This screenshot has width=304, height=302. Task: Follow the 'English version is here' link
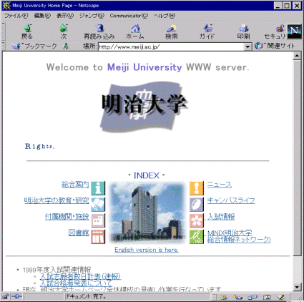147,250
